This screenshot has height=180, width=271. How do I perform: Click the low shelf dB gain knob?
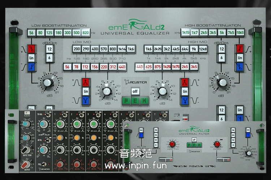(48, 83)
